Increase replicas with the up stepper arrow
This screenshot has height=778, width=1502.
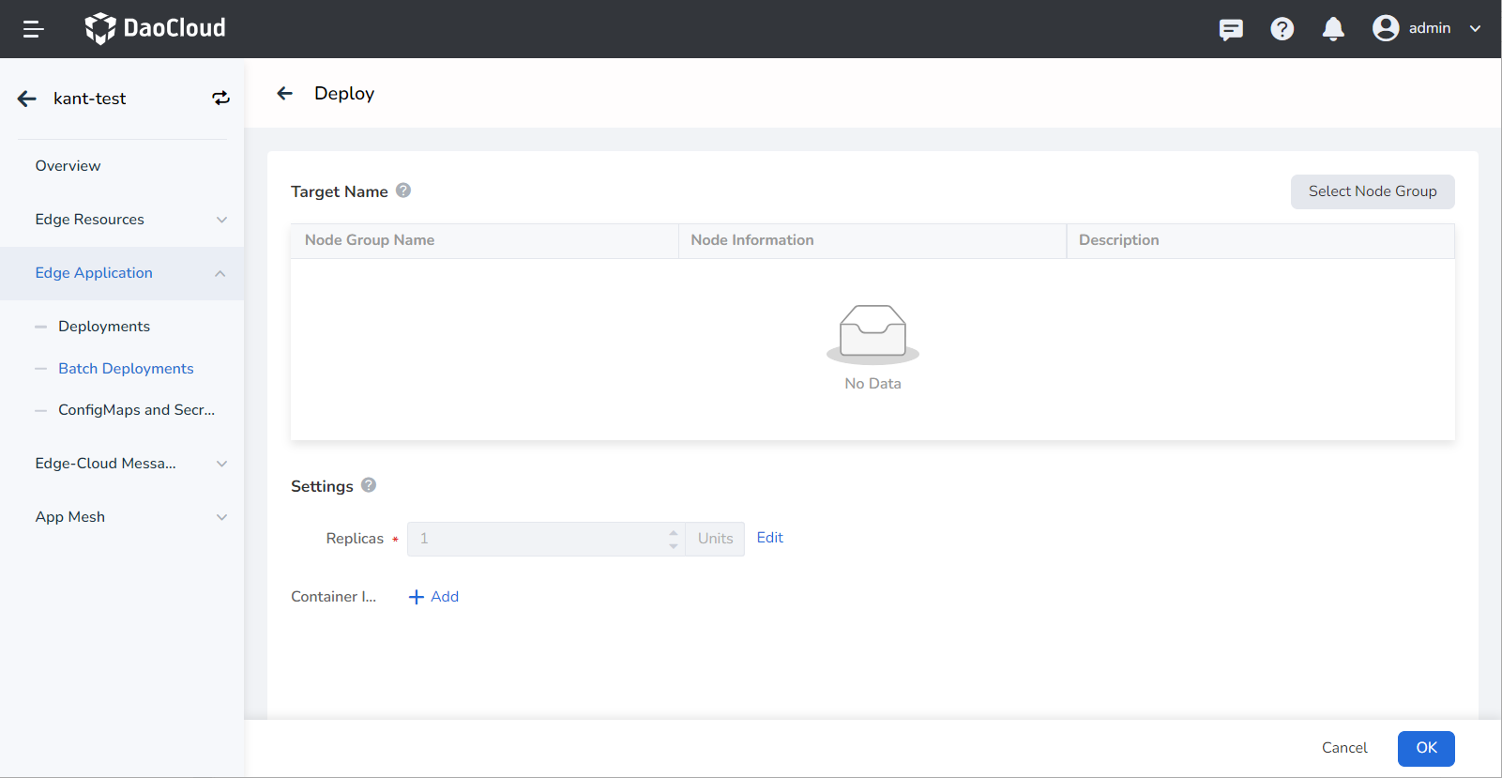tap(673, 532)
